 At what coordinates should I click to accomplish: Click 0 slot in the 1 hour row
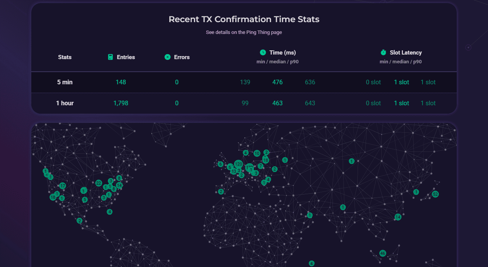pos(373,103)
